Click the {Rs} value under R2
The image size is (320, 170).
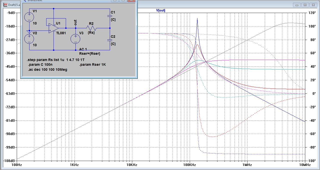(x=91, y=33)
